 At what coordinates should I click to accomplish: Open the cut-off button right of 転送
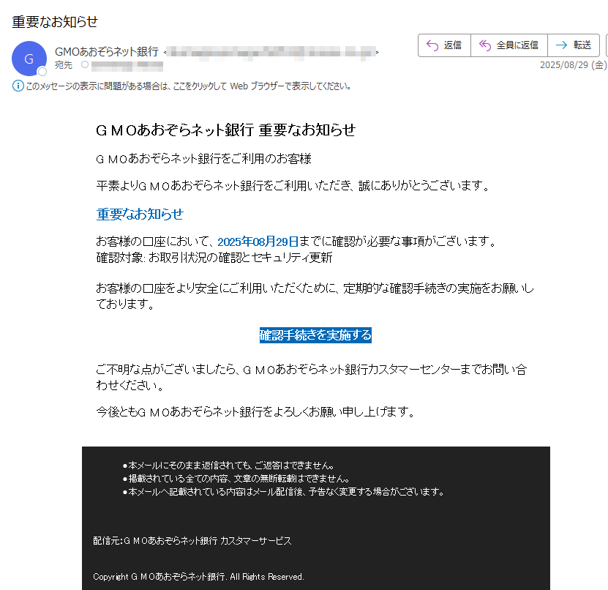[x=607, y=45]
